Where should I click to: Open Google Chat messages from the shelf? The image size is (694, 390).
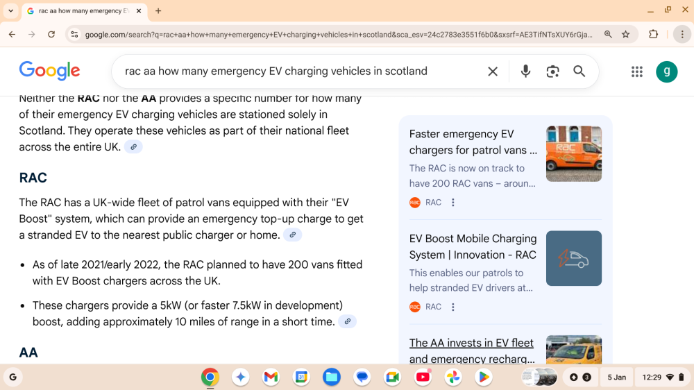[x=362, y=378]
